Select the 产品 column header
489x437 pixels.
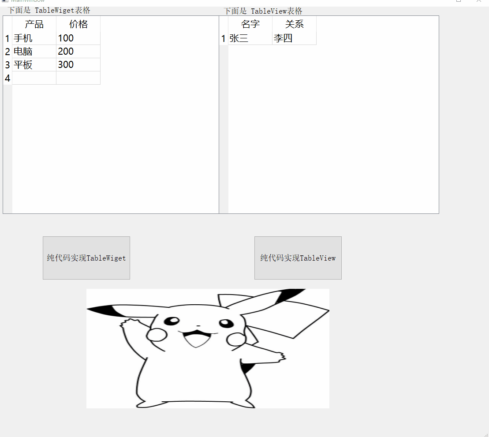click(34, 24)
